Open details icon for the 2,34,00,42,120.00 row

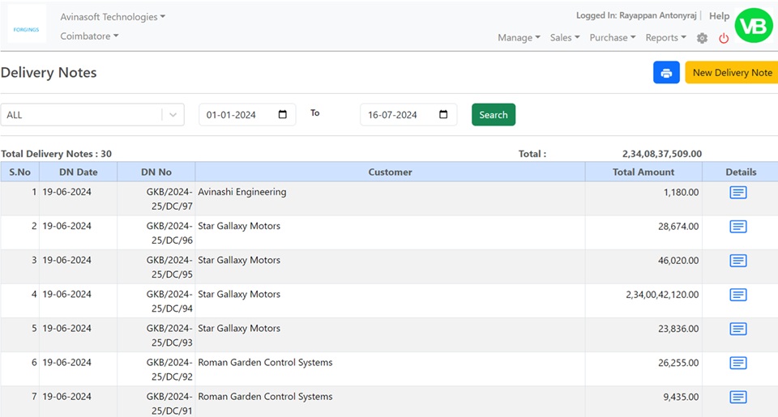[737, 295]
